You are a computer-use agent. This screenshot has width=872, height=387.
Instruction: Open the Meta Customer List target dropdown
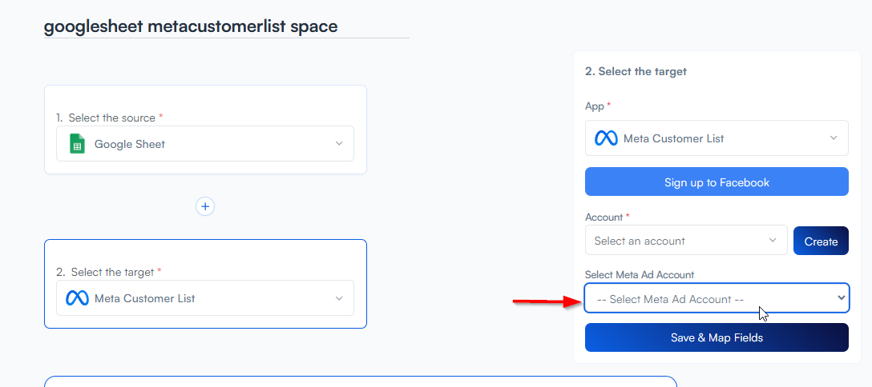[204, 298]
